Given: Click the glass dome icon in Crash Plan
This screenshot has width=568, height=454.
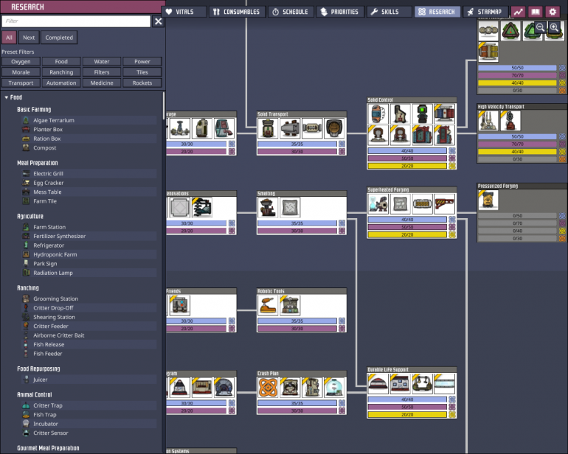Looking at the screenshot, I should [334, 388].
